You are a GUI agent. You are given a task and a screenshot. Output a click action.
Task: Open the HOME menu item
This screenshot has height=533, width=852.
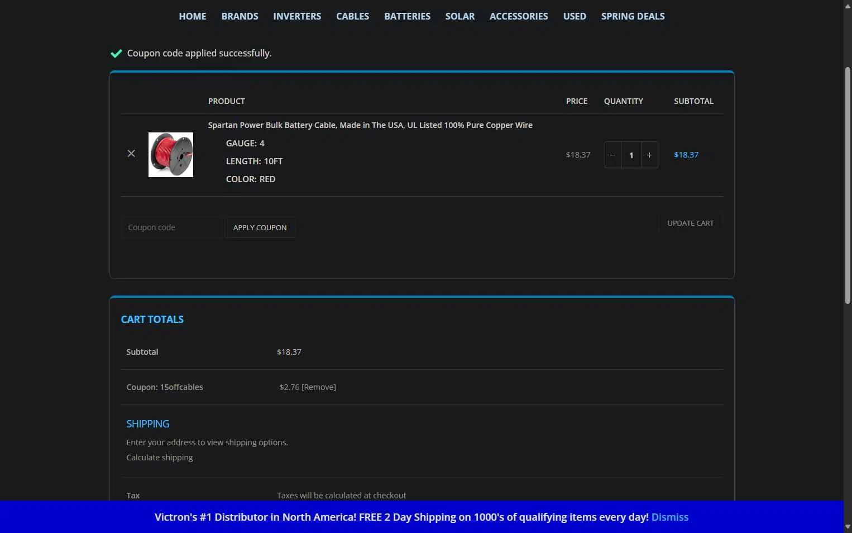click(x=193, y=16)
